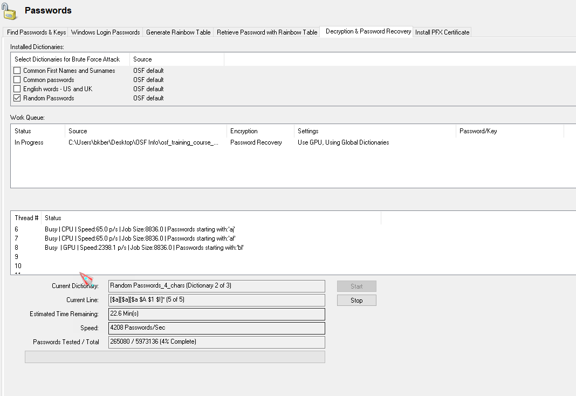This screenshot has height=396, width=576.
Task: Click the Current Dictionary field
Action: (x=217, y=286)
